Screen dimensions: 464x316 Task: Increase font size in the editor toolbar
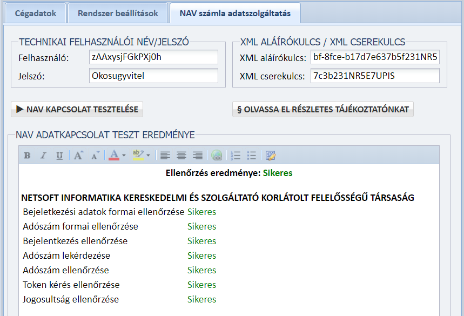(x=79, y=156)
